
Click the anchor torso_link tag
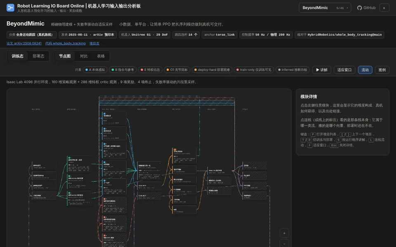pyautogui.click(x=219, y=35)
